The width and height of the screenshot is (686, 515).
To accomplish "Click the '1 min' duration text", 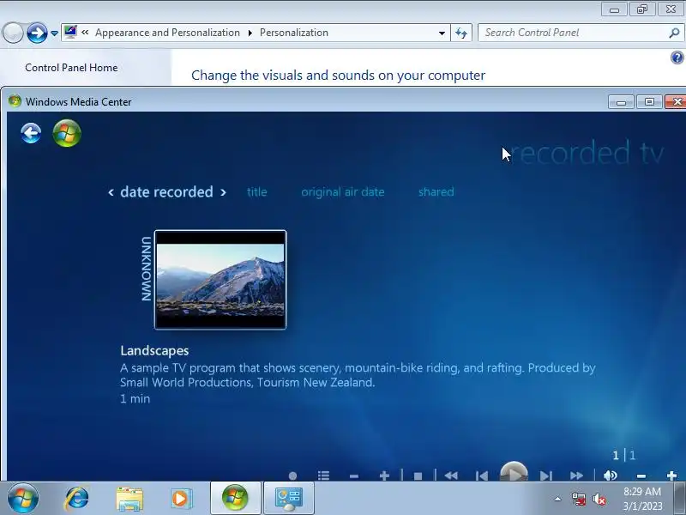I will [x=135, y=398].
